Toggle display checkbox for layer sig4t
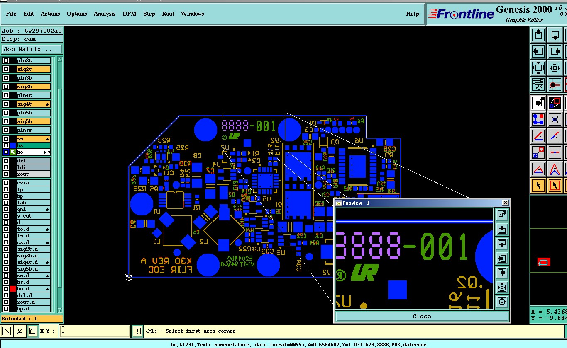The image size is (567, 348). (6, 104)
